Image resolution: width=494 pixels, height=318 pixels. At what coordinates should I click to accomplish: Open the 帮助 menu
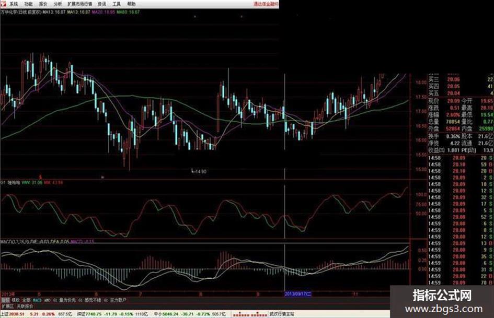[x=131, y=4]
